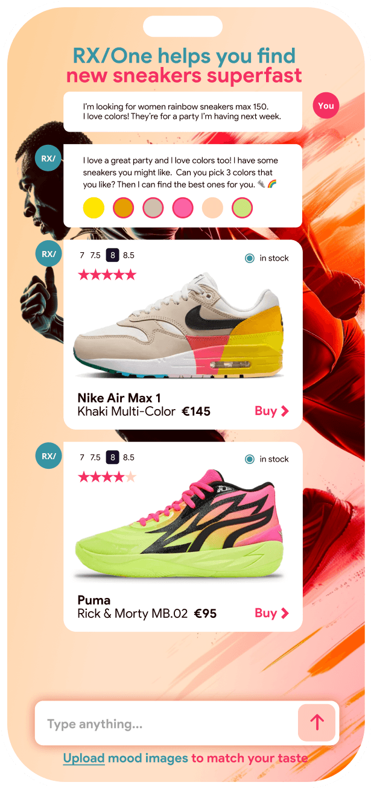
Task: Pick the light green color swatch
Action: (243, 208)
